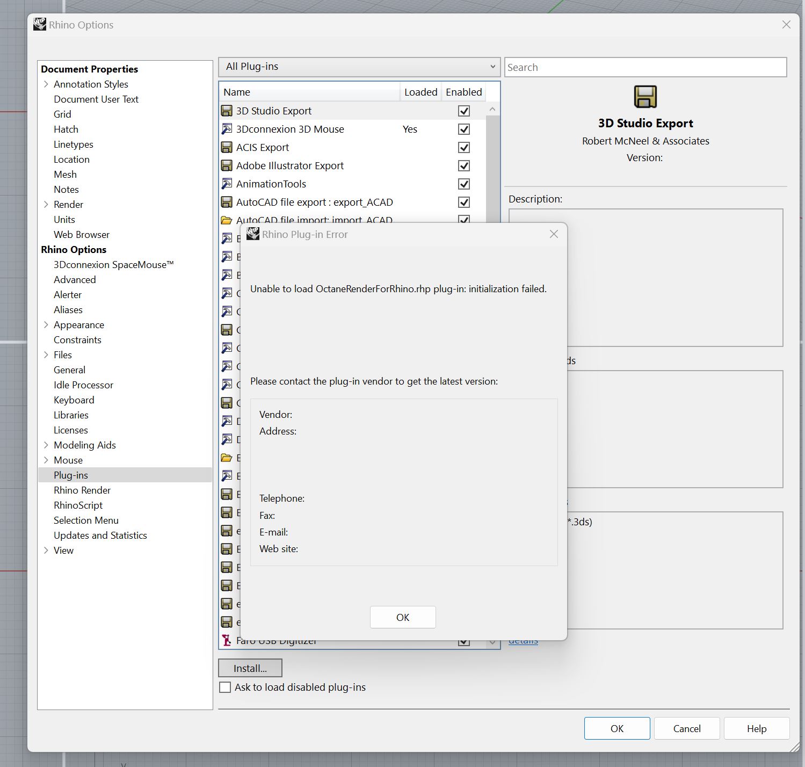This screenshot has width=805, height=767.
Task: Expand the Mouse tree node
Action: tap(46, 460)
